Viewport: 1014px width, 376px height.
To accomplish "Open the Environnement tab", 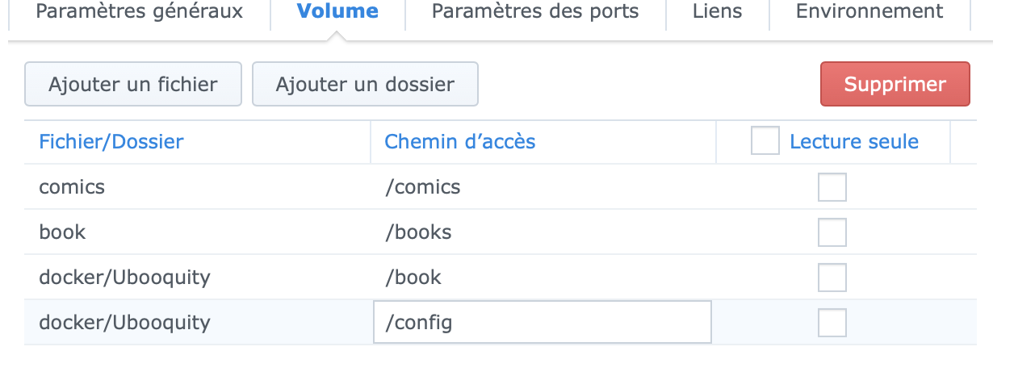I will pyautogui.click(x=869, y=12).
